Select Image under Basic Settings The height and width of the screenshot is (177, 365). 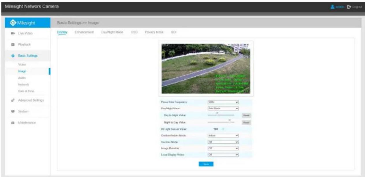(x=22, y=71)
